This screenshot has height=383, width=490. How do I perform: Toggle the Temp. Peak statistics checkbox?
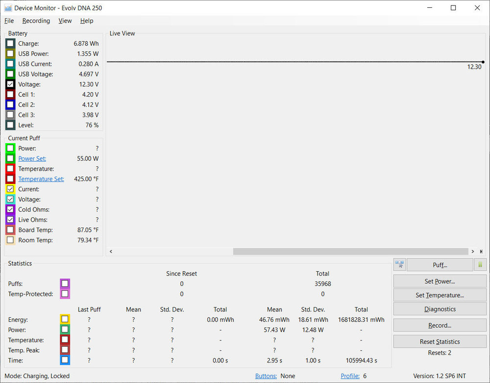point(65,350)
